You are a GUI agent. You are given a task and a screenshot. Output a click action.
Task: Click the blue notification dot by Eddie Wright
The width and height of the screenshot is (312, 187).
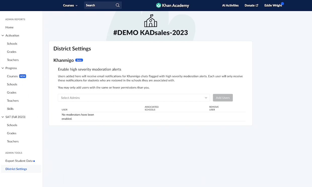282,4
